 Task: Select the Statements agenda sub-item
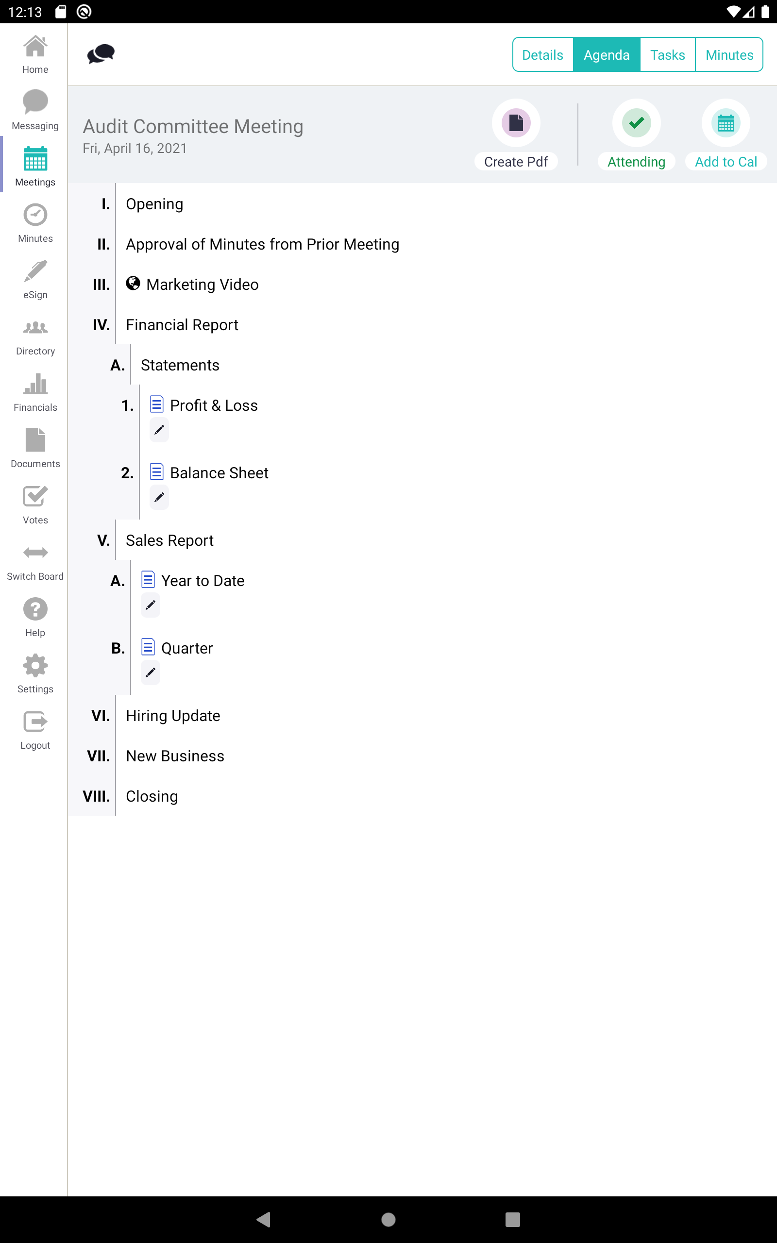(180, 365)
